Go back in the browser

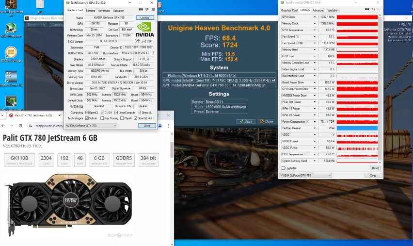coord(3,126)
